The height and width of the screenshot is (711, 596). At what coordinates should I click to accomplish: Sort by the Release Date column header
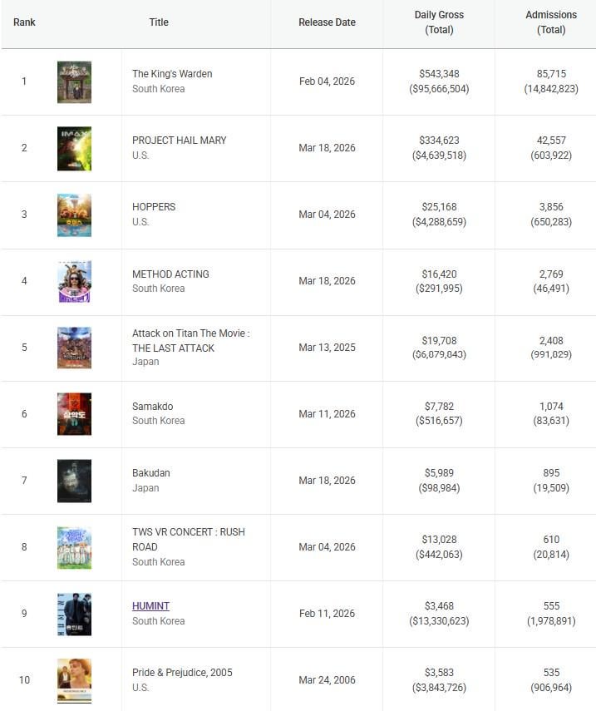(x=327, y=22)
